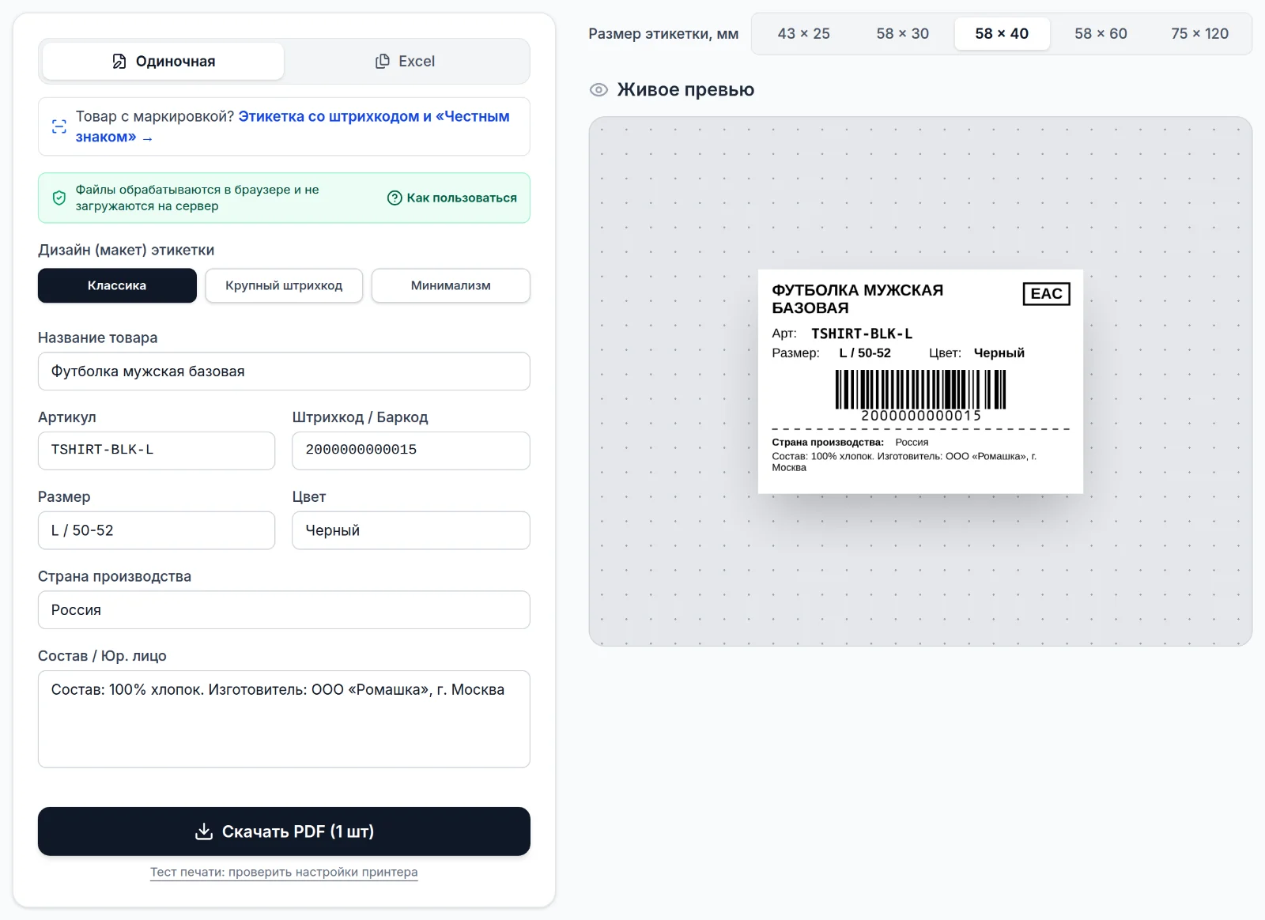Click the Живое превью heading
This screenshot has height=920, width=1265.
(x=685, y=90)
